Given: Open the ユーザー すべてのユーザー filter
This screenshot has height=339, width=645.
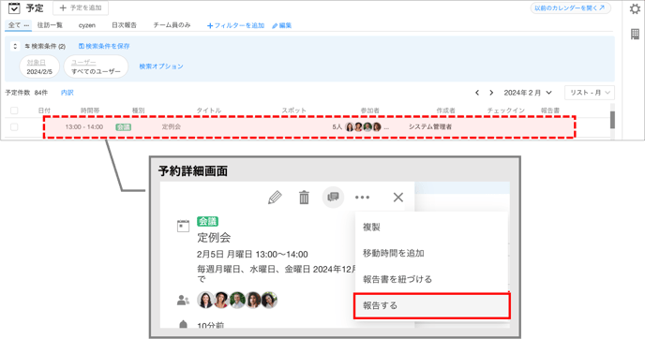Looking at the screenshot, I should (x=96, y=66).
